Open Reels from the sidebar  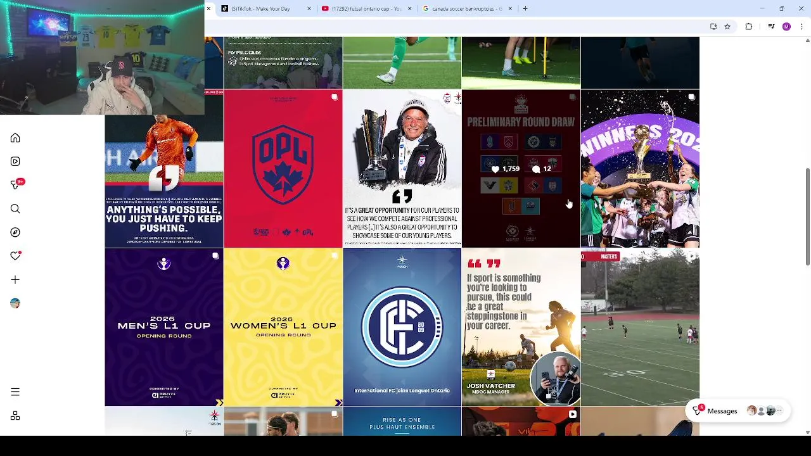tap(15, 161)
